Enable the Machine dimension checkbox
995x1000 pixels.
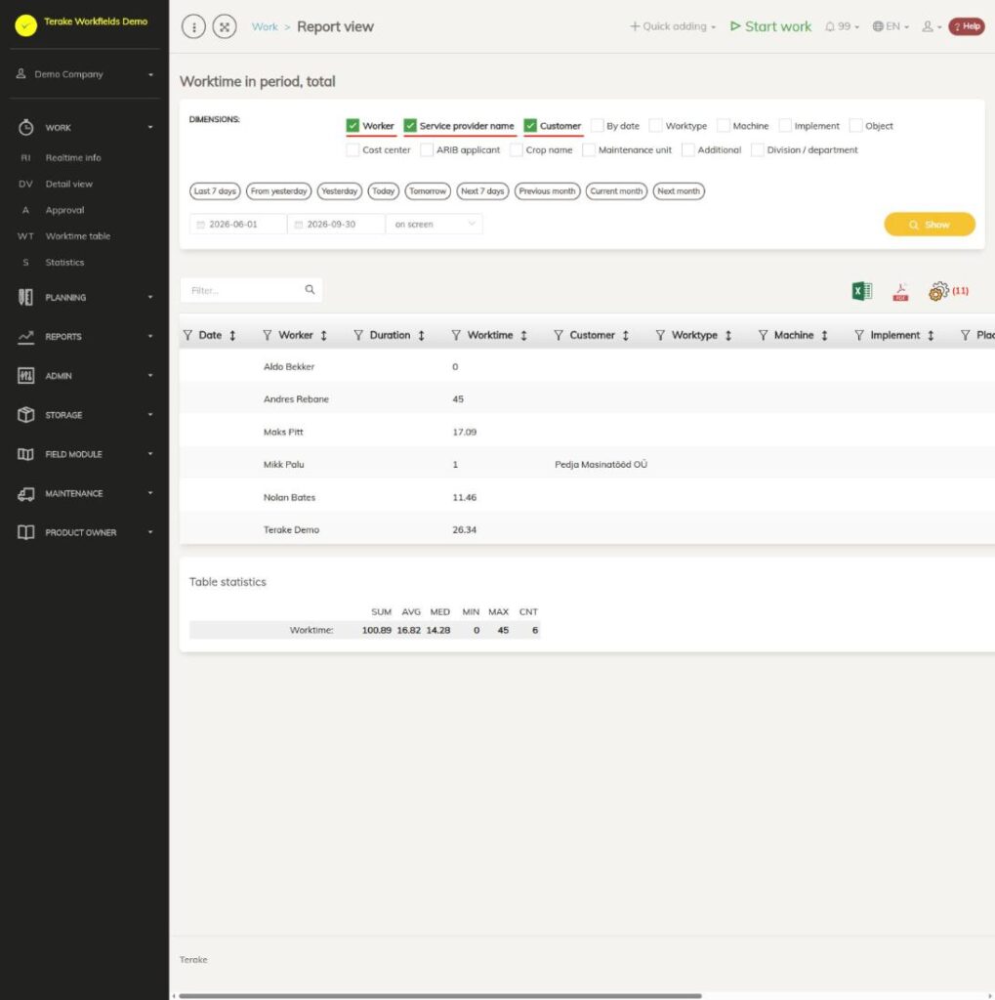(x=724, y=126)
